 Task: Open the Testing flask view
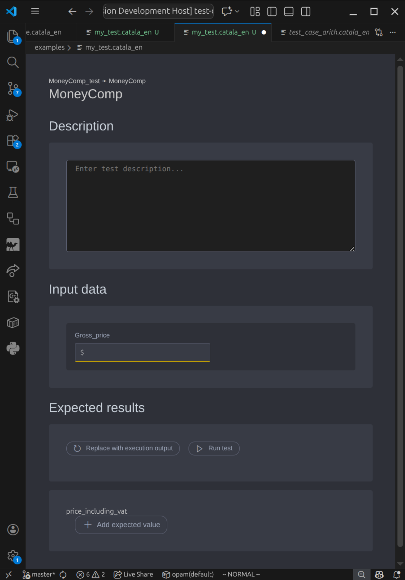point(13,192)
